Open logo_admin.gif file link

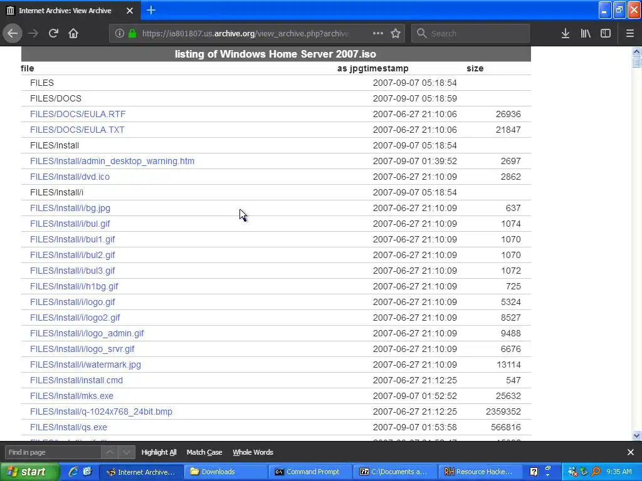[x=87, y=333]
